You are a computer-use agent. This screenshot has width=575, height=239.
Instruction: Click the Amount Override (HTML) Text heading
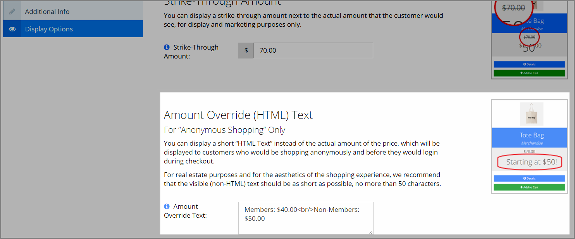[238, 115]
